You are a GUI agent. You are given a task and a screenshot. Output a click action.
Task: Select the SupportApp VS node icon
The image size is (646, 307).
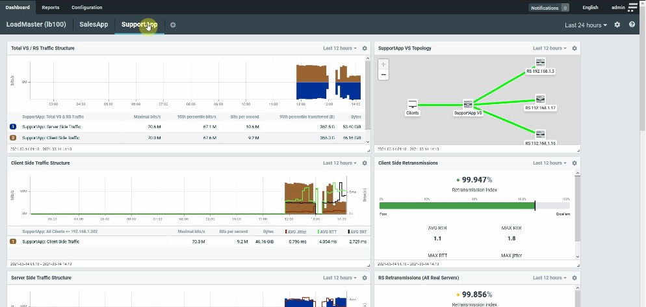point(467,104)
